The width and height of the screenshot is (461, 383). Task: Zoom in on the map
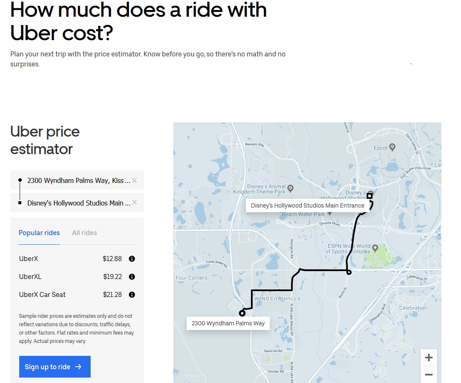click(429, 358)
